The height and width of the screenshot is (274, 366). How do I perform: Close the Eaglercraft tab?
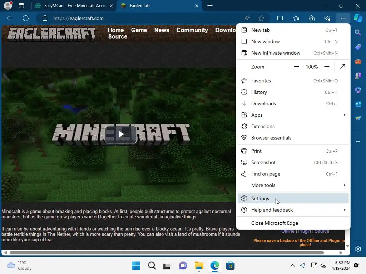click(197, 6)
